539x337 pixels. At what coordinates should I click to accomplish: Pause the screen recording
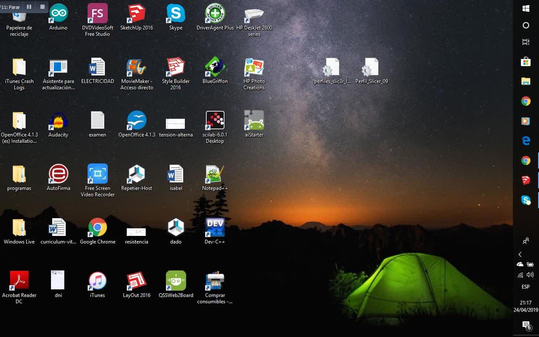pos(29,7)
